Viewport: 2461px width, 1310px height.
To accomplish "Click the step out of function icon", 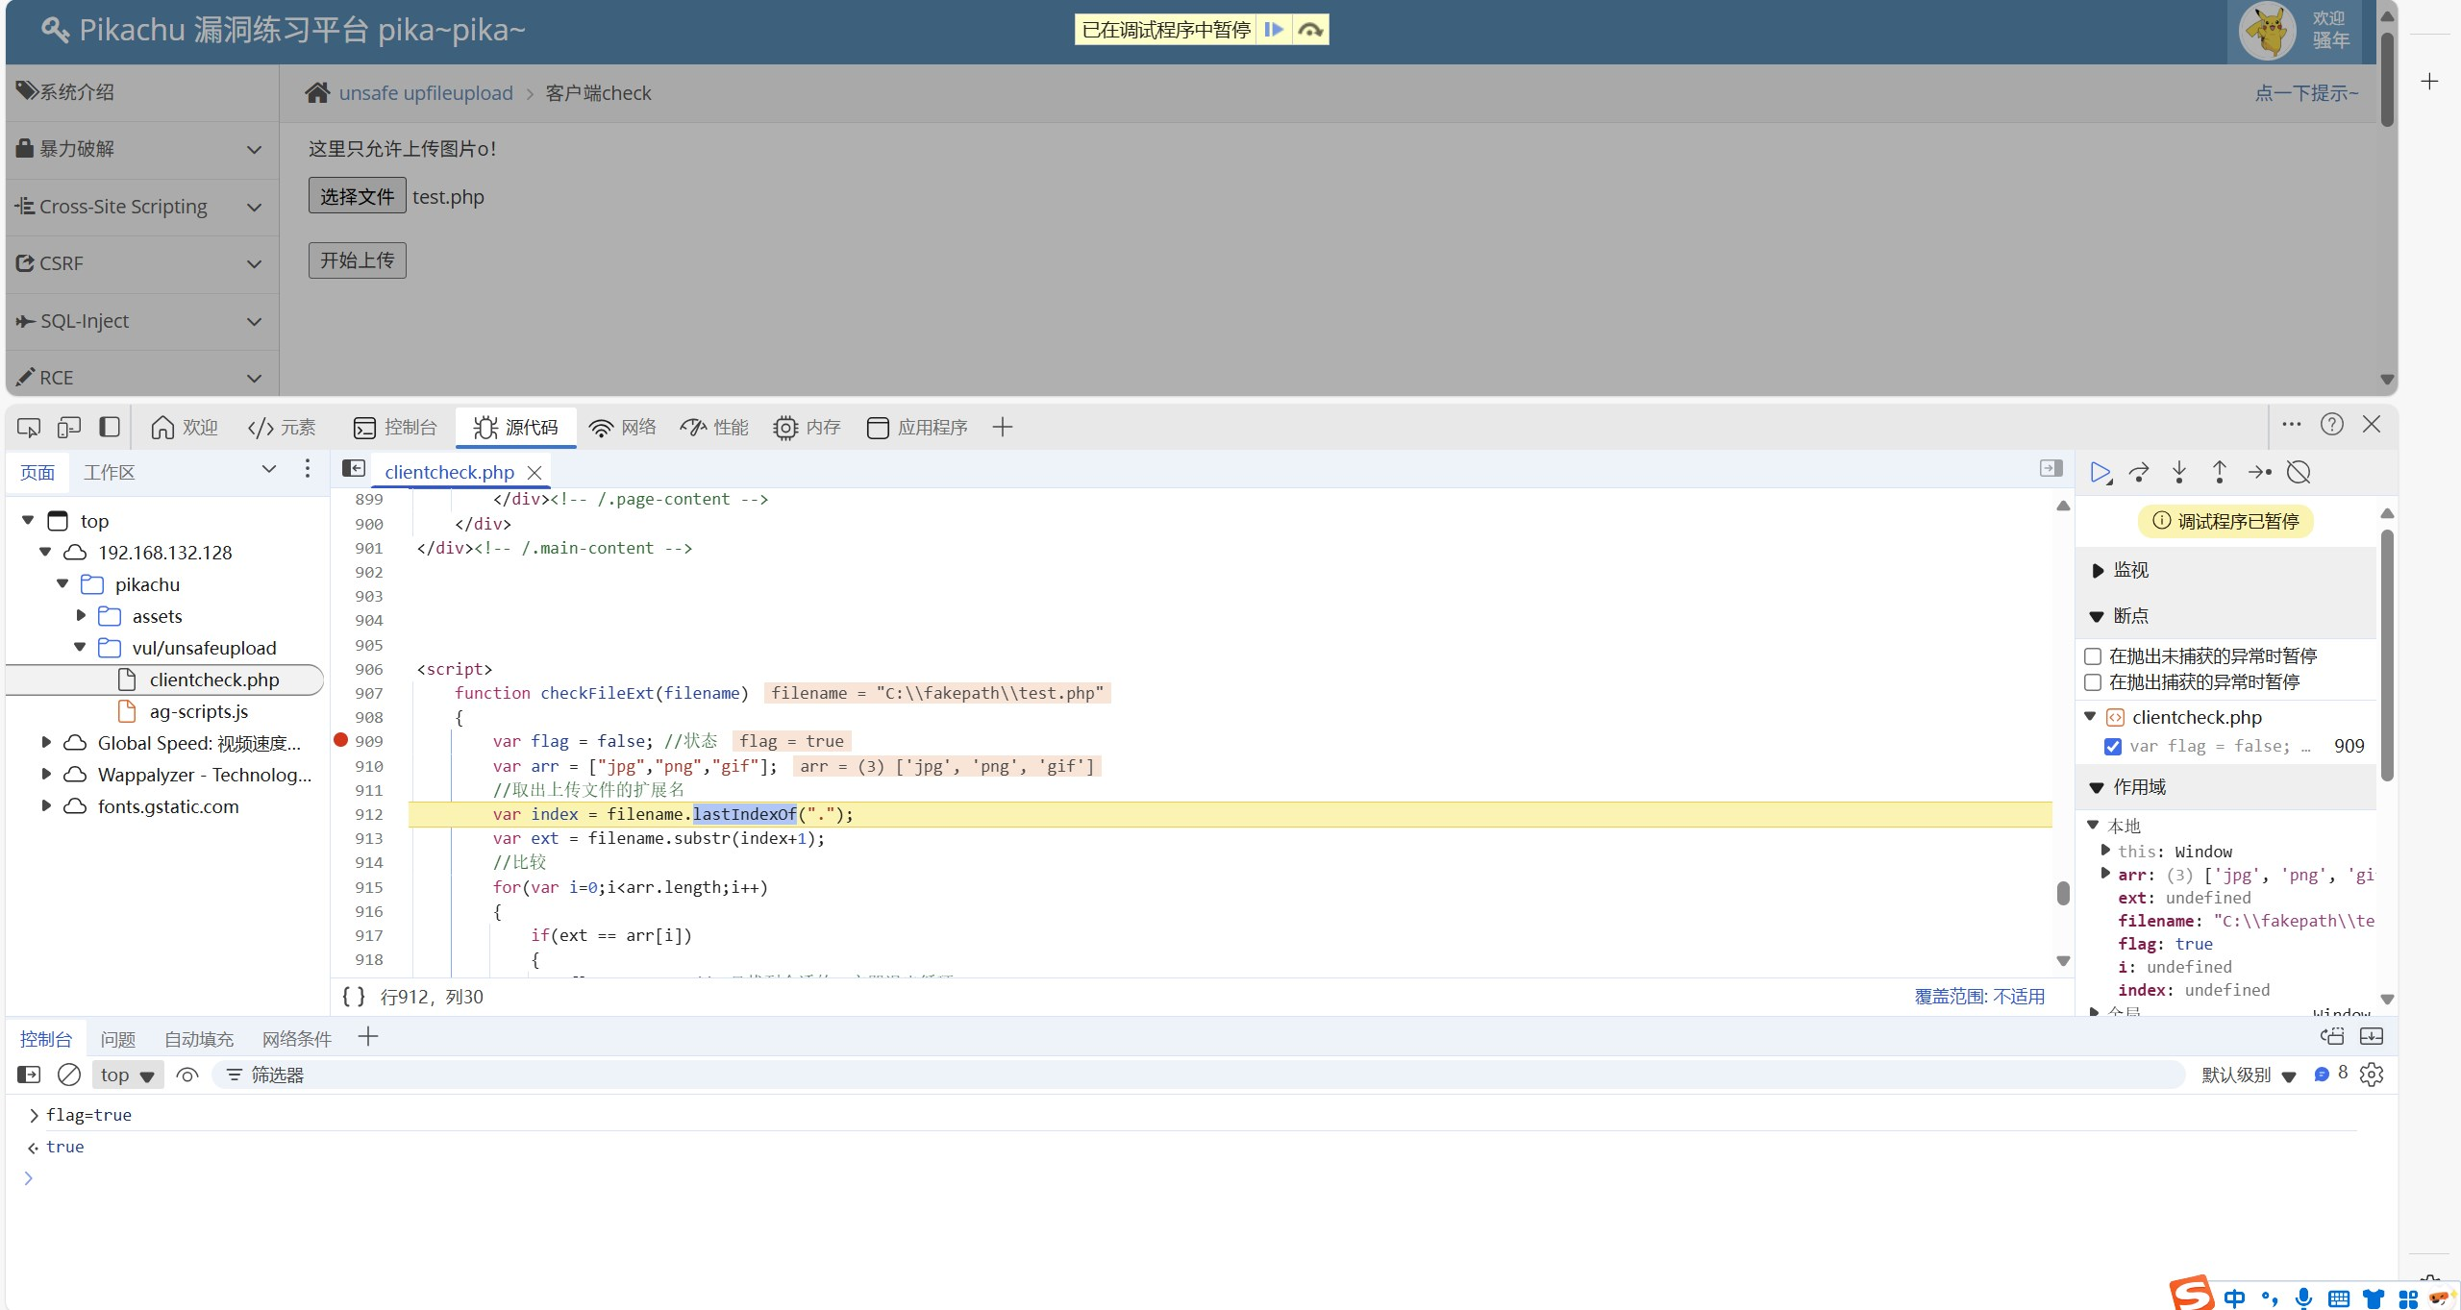I will [x=2219, y=472].
